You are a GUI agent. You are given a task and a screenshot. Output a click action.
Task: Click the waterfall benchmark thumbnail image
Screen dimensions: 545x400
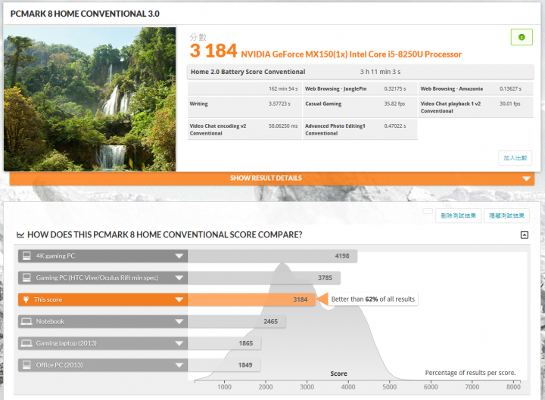tap(89, 99)
